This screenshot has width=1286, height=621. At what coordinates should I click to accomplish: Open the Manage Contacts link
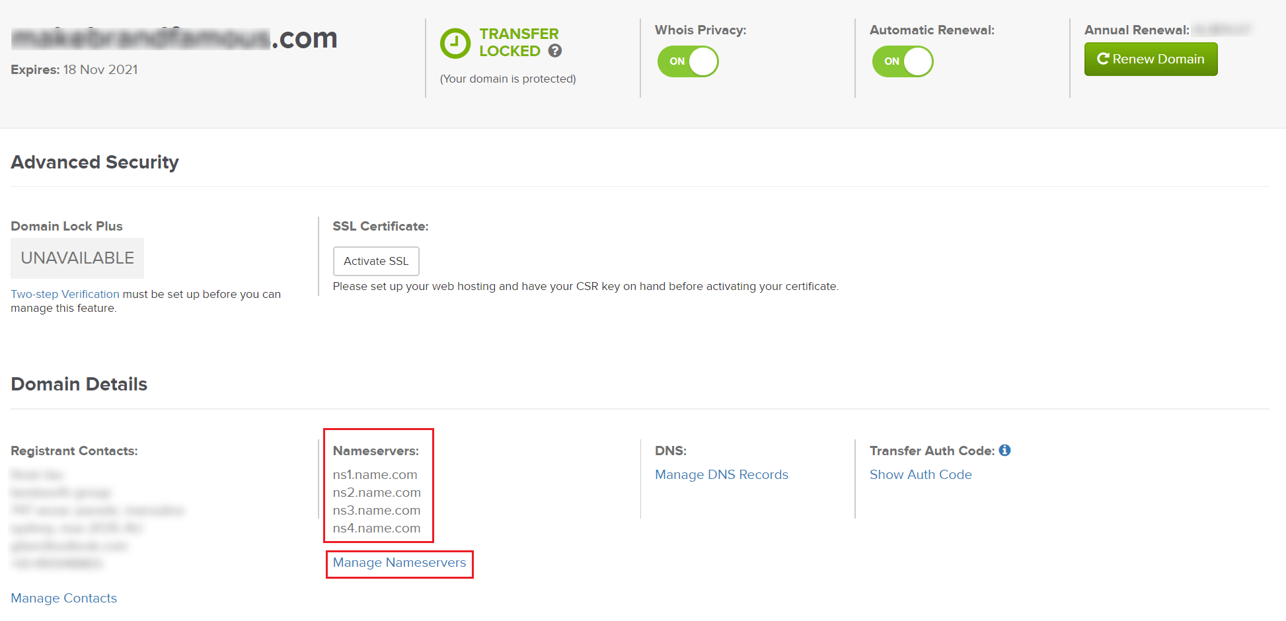point(63,598)
